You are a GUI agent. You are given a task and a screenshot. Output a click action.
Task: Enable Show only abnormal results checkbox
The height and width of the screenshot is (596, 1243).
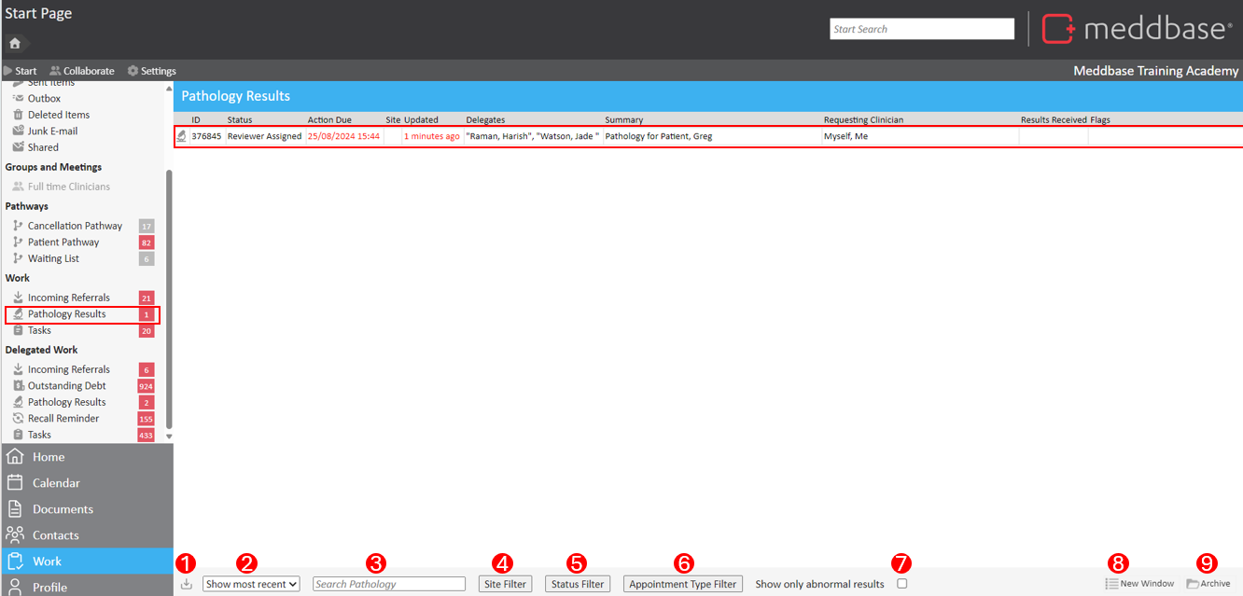(901, 584)
